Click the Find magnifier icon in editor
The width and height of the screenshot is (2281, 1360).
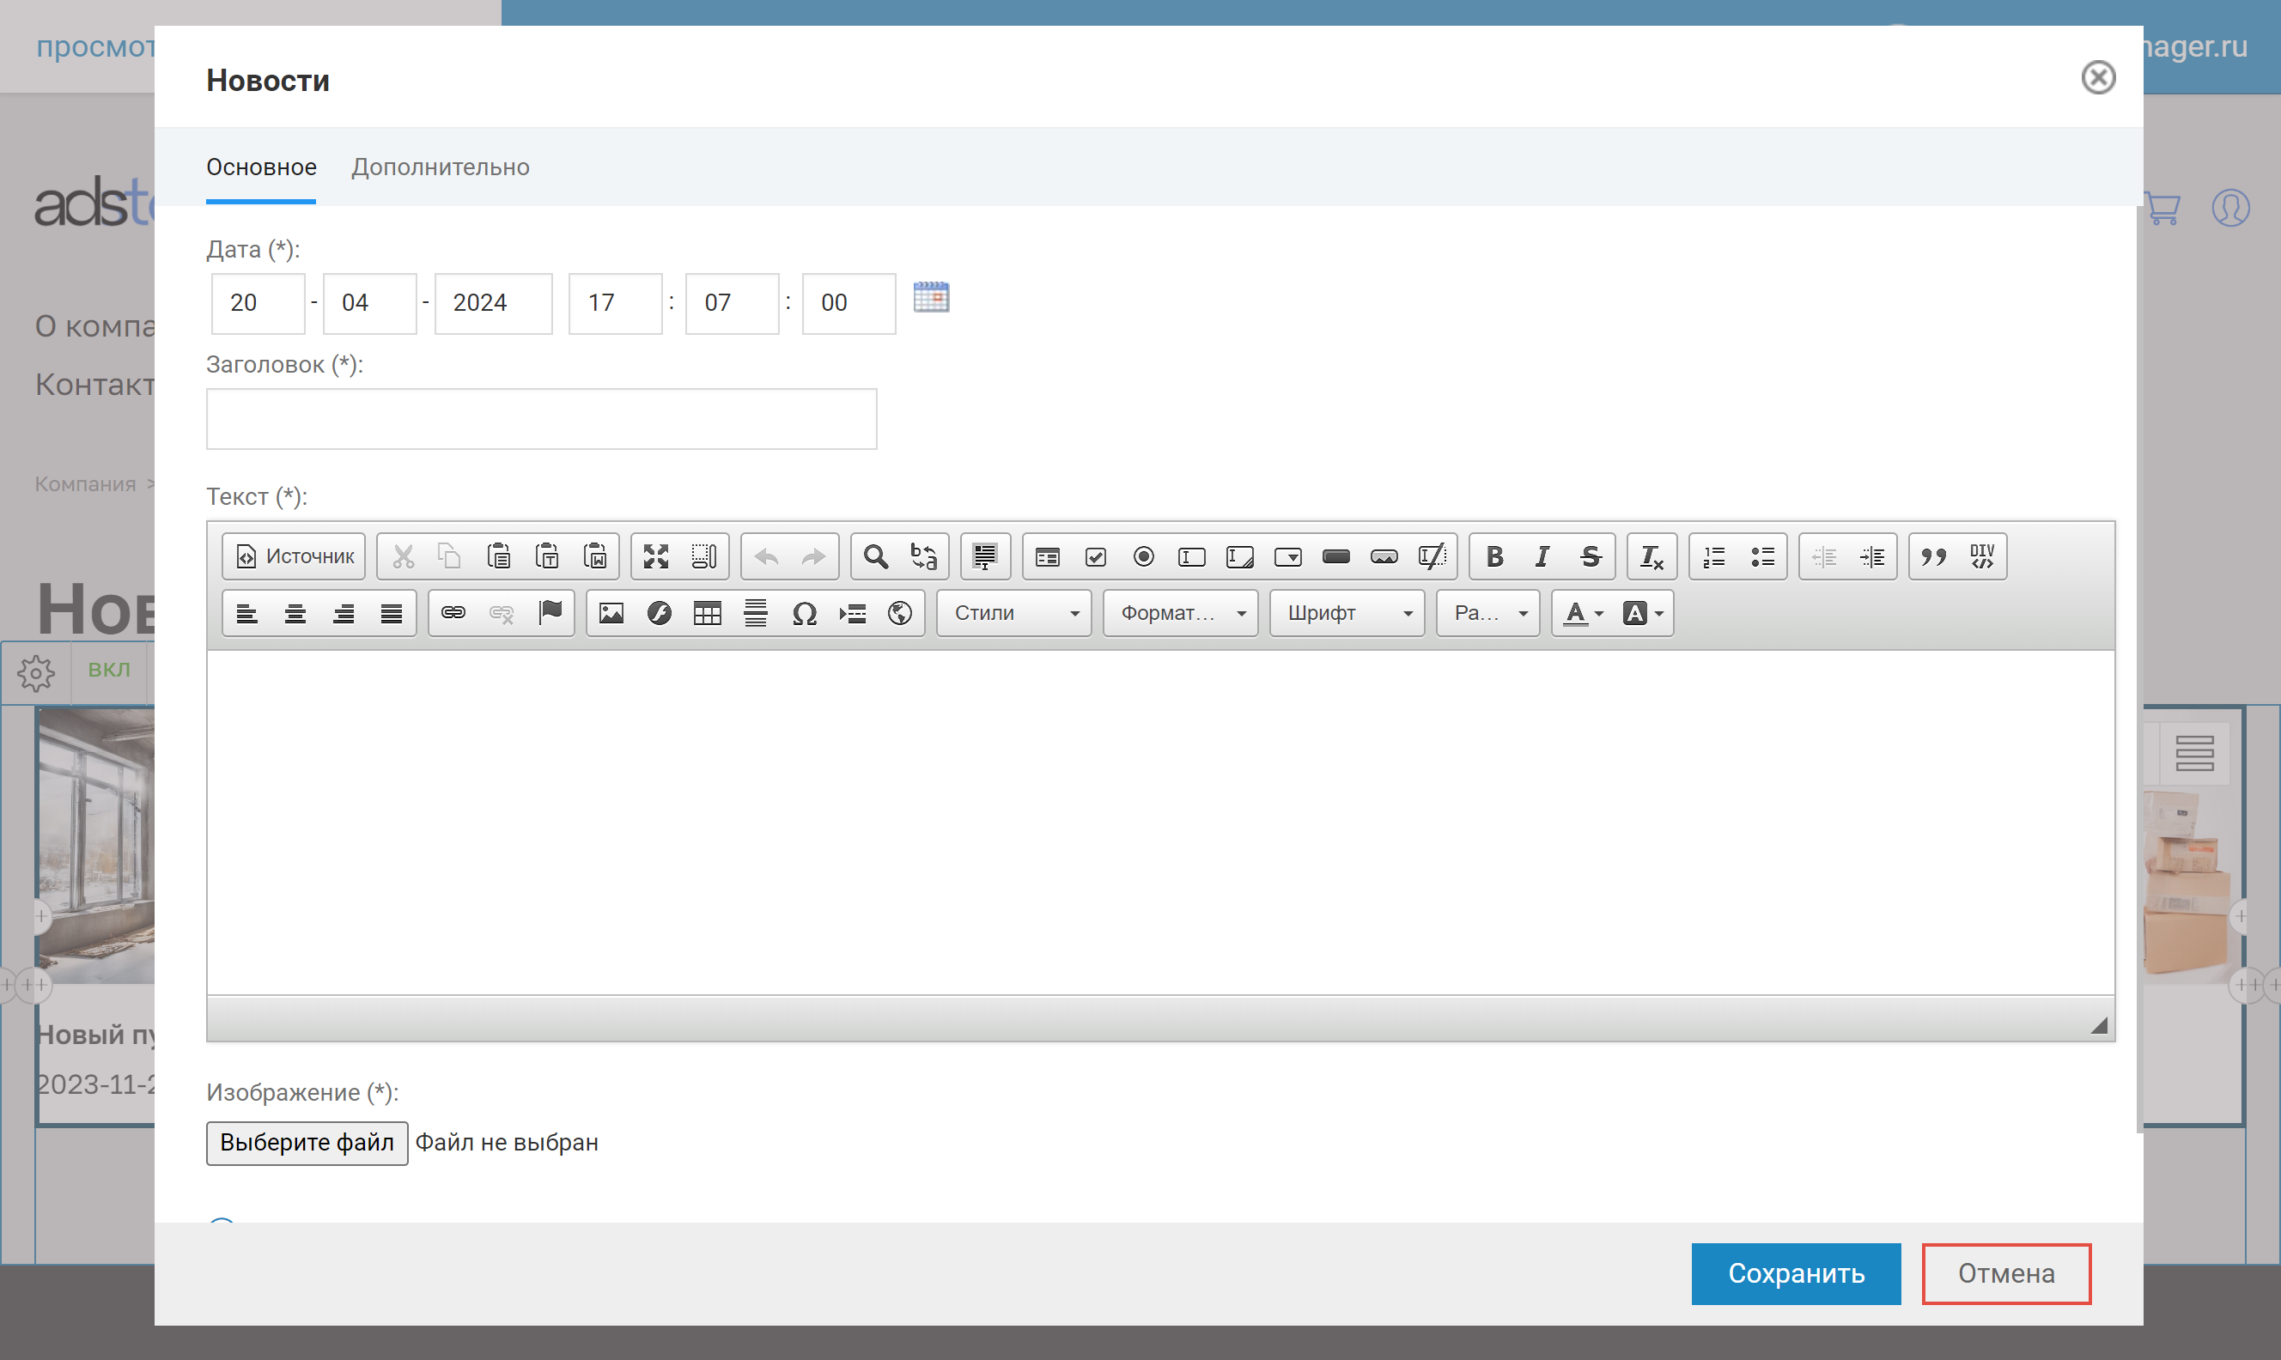pos(875,556)
